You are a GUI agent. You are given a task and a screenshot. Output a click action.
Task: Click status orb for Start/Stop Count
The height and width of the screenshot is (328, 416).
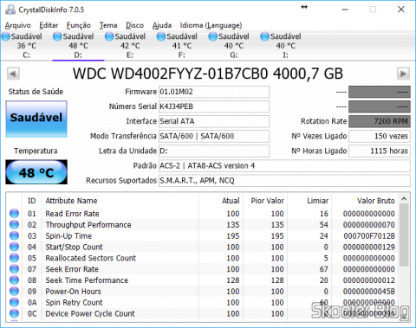[x=14, y=247]
